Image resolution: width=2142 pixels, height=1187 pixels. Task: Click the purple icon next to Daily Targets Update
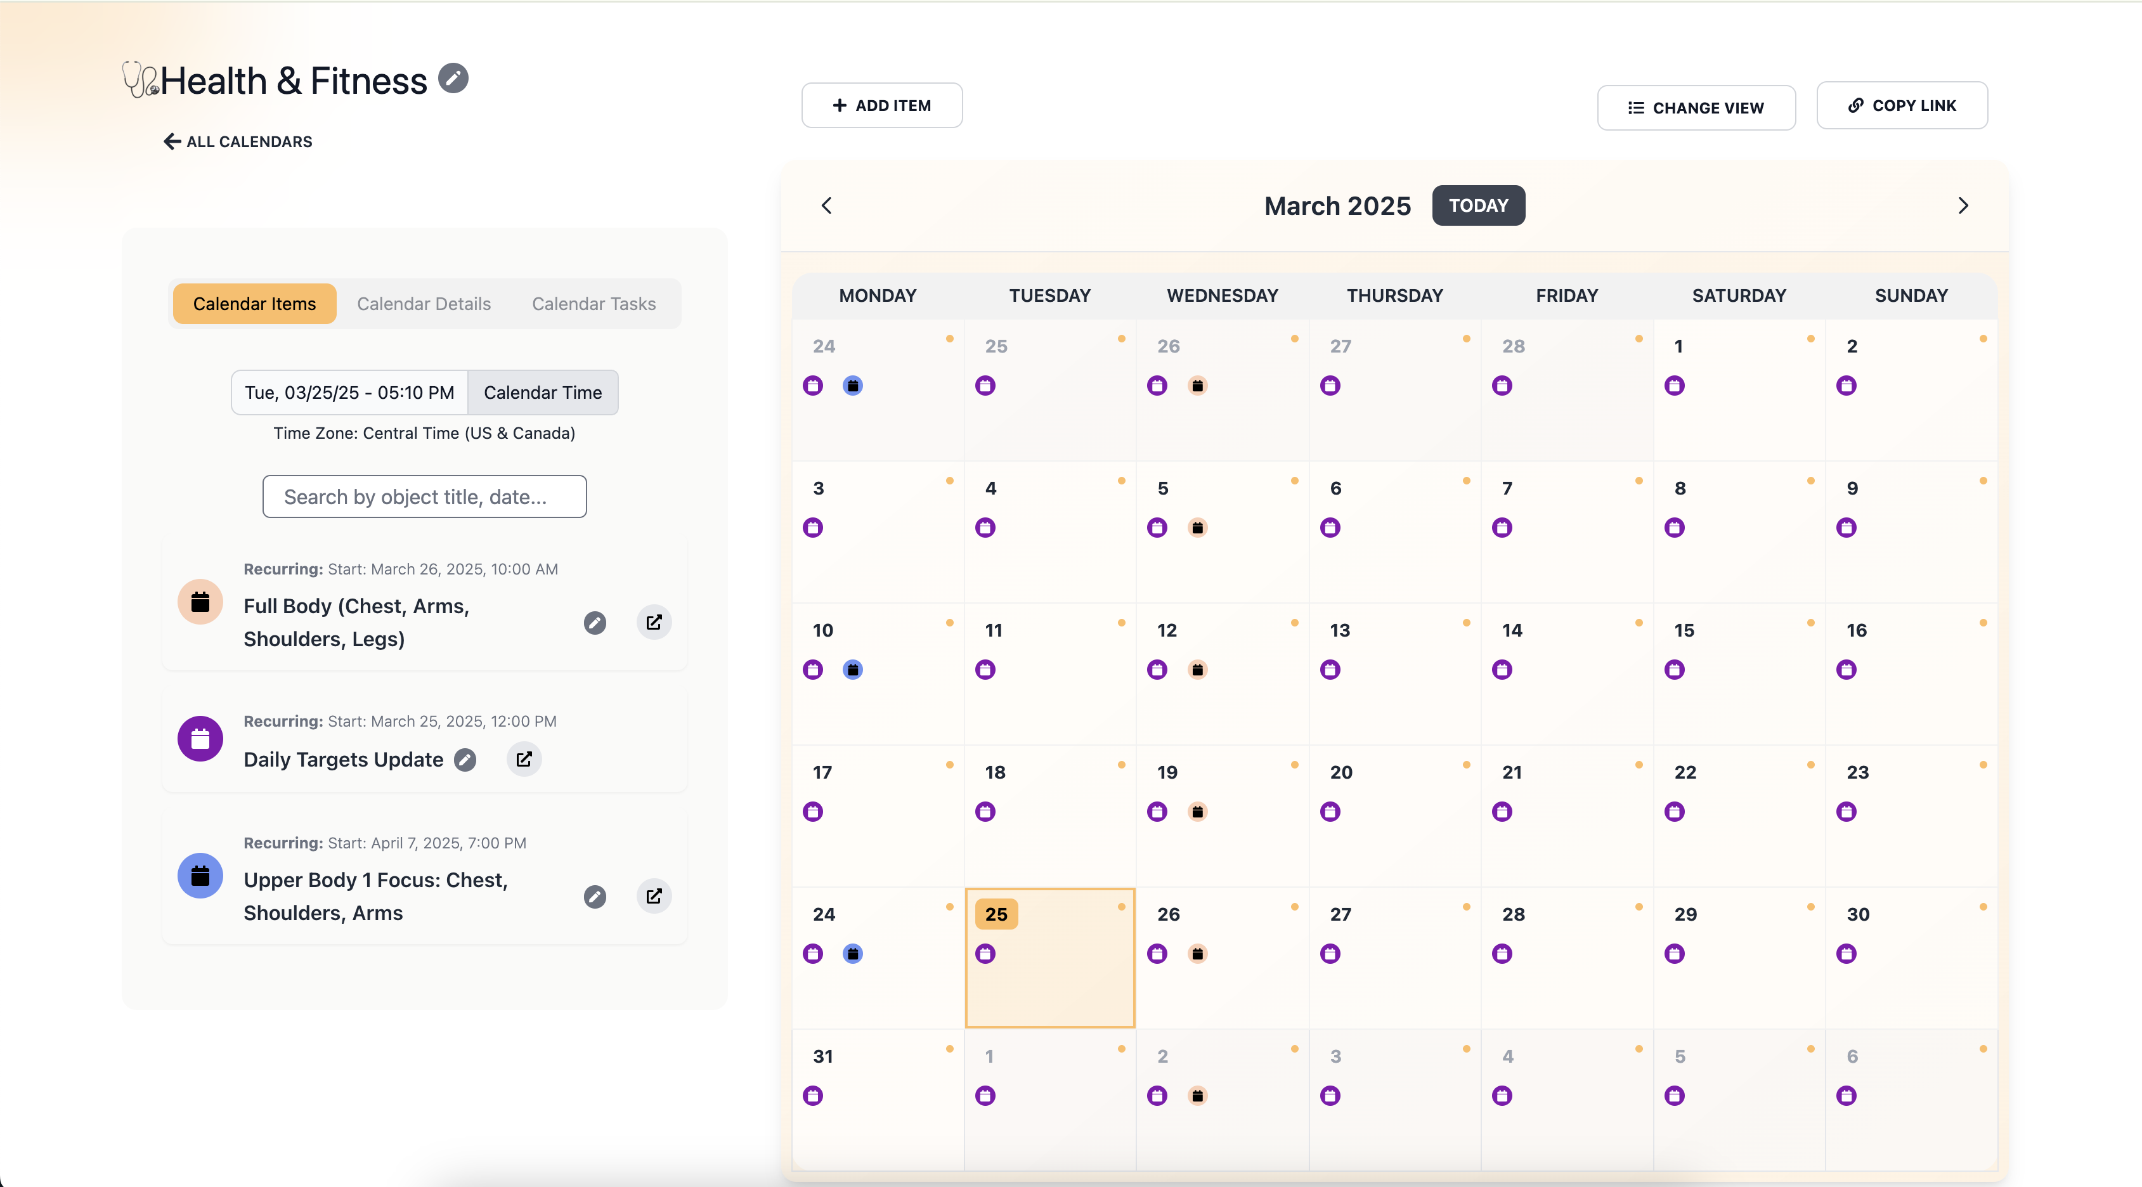200,738
